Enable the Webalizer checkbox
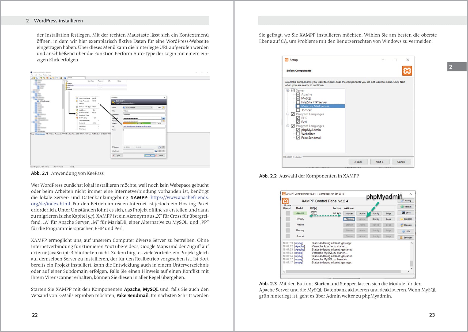Screen dimensions: 468x332 298,134
